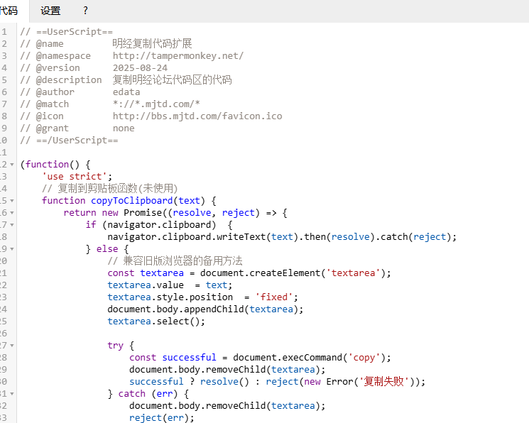Fold the } else { block

tap(12, 249)
